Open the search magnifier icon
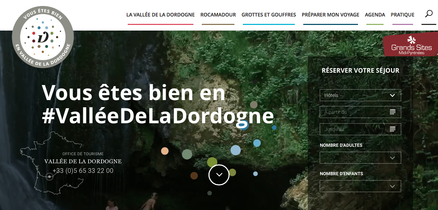The width and height of the screenshot is (438, 210). 429,14
